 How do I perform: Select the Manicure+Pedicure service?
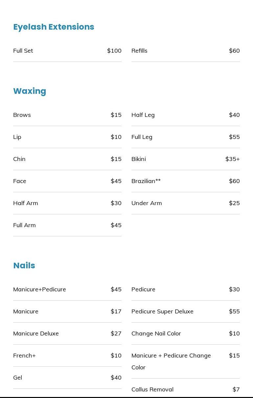67,289
